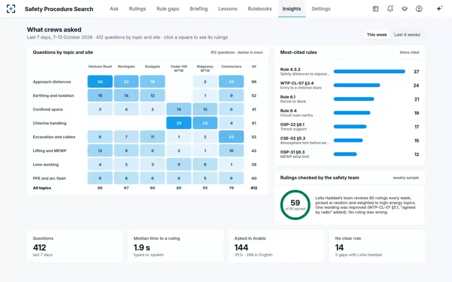This screenshot has width=452, height=282.
Task: Select the This week range toggle
Action: (x=377, y=35)
